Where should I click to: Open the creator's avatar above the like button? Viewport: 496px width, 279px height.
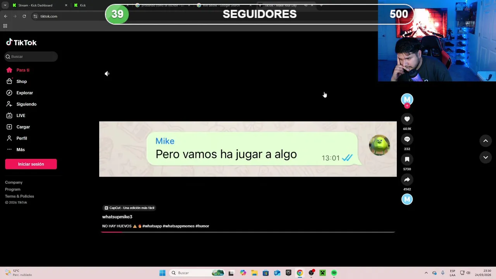click(x=407, y=99)
